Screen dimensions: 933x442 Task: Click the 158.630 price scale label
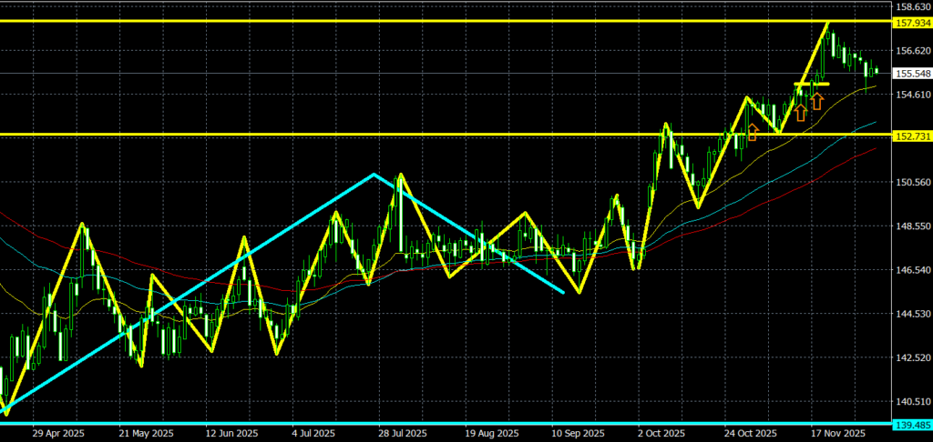coord(907,6)
